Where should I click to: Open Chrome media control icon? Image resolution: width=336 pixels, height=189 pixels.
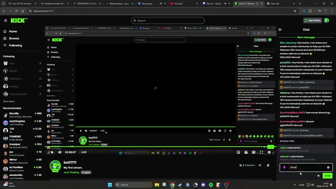pos(319,11)
